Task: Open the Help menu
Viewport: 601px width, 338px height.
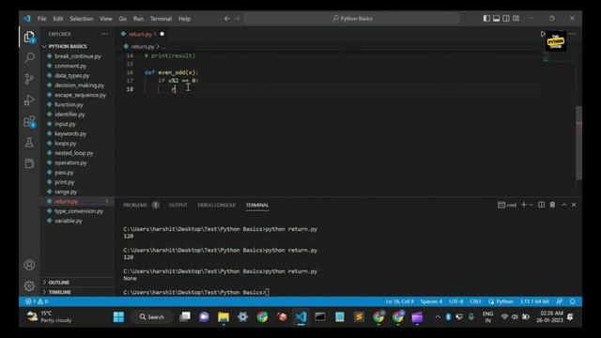Action: [x=184, y=19]
